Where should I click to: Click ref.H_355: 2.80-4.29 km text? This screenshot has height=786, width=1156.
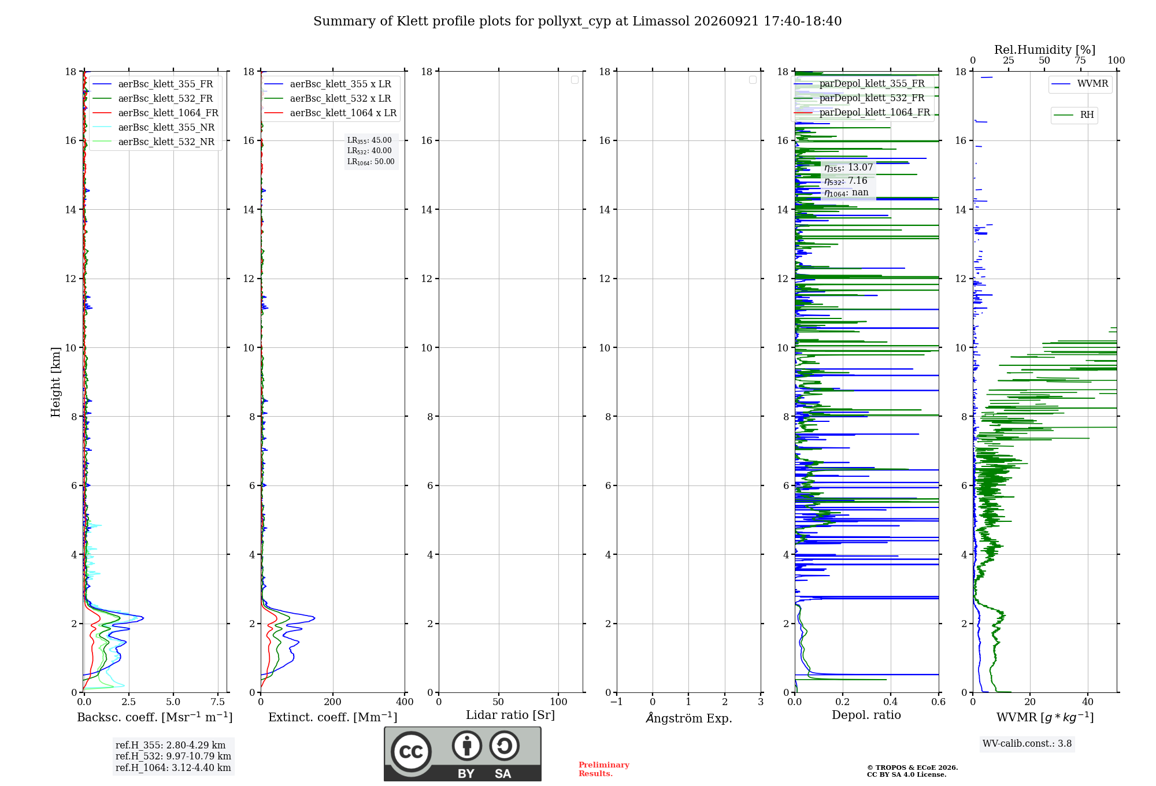point(171,746)
